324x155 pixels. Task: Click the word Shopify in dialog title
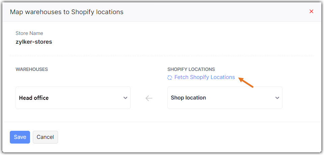click(x=83, y=12)
